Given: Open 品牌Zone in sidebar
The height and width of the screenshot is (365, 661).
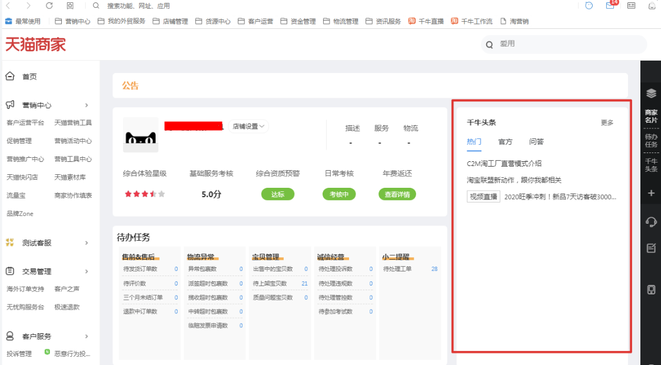Looking at the screenshot, I should point(20,214).
